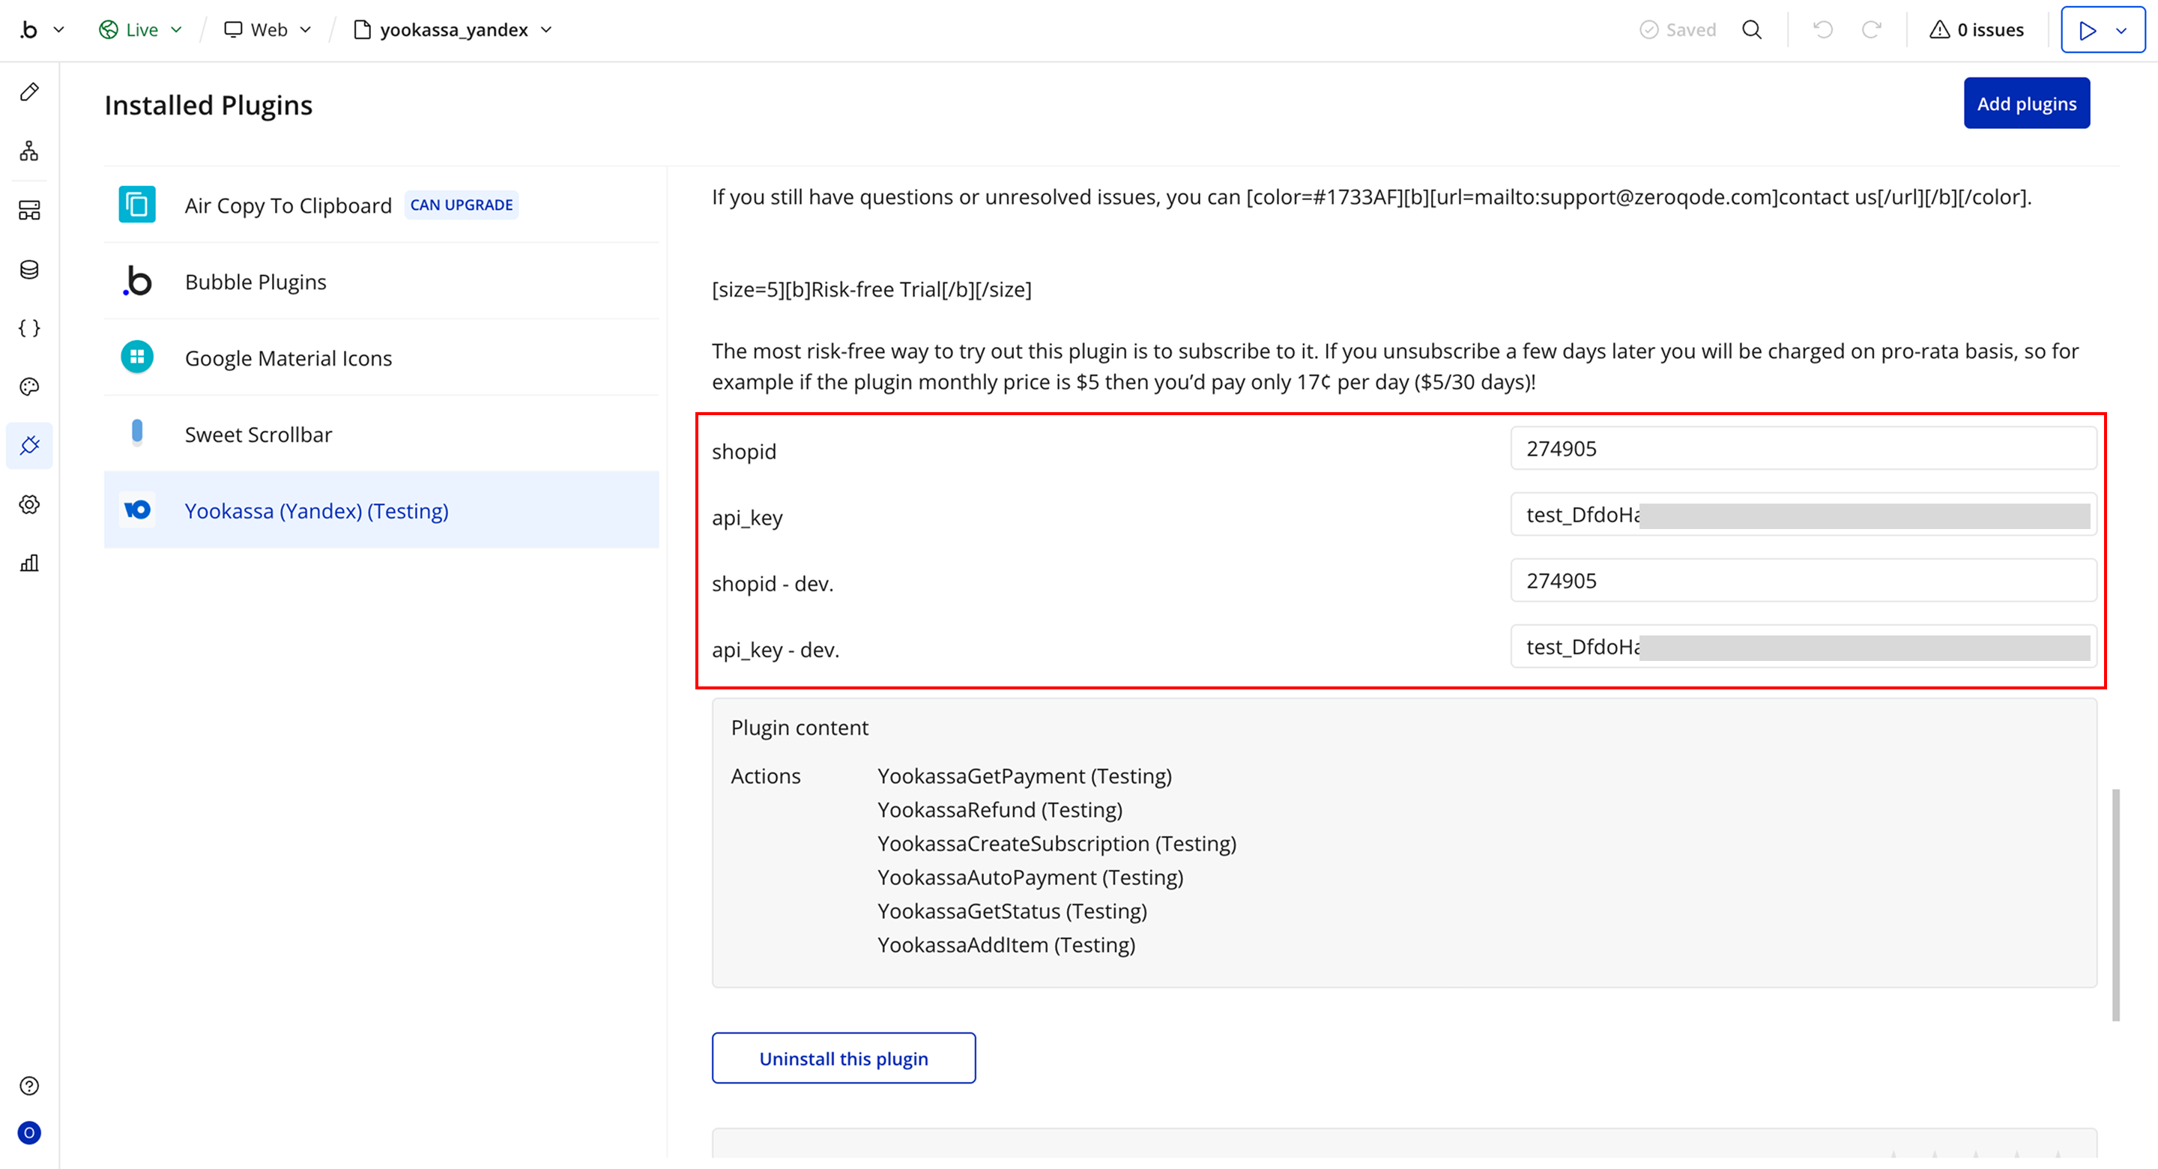Viewport: 2158px width, 1169px height.
Task: Click the plugin details vertical scrollbar
Action: (x=2115, y=905)
